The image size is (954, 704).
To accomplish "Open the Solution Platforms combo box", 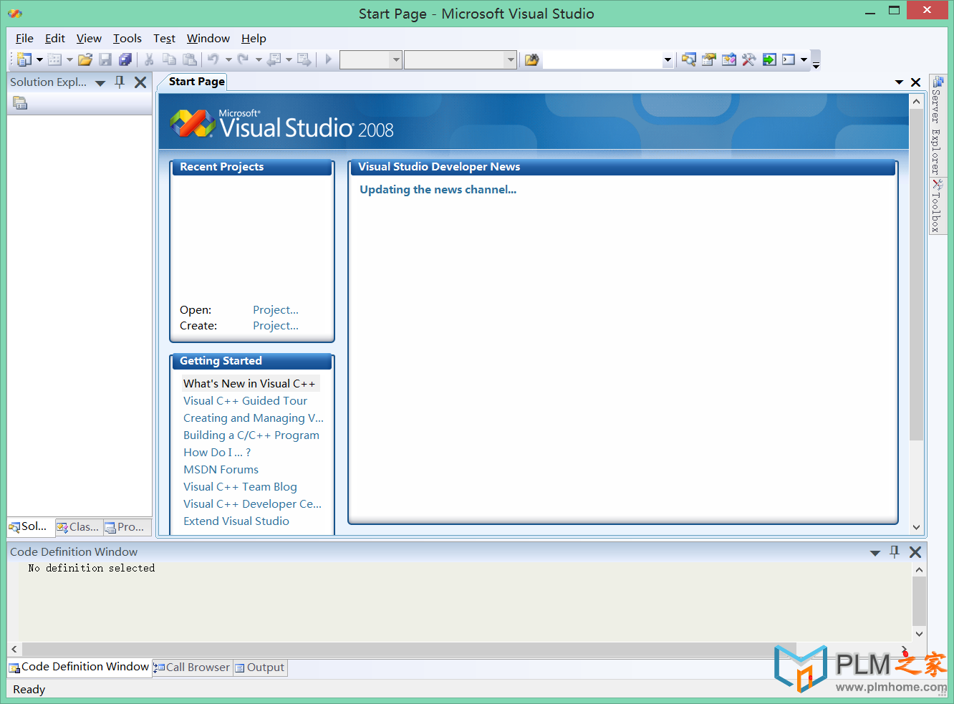I will pyautogui.click(x=460, y=59).
